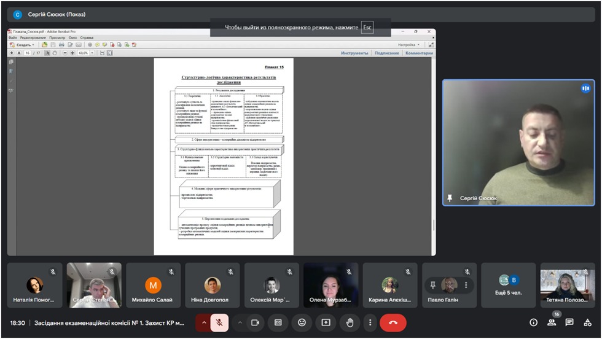This screenshot has width=602, height=339.
Task: Click the Инструменты panel link
Action: tap(354, 53)
